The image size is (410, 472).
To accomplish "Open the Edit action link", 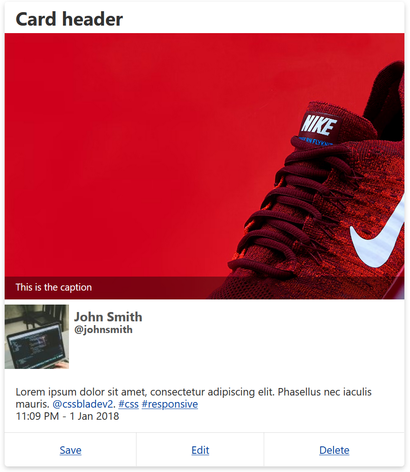I will click(x=200, y=451).
